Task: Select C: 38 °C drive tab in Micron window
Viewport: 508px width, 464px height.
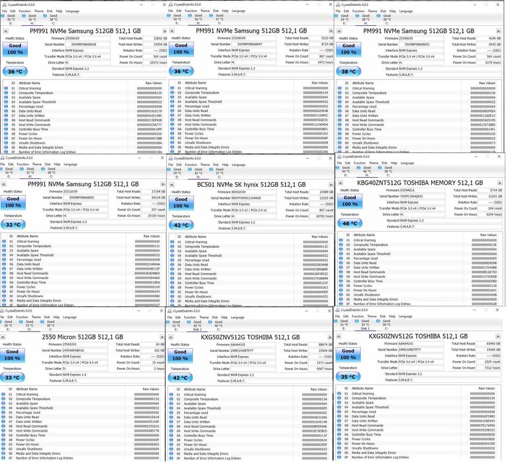Action: click(x=48, y=325)
